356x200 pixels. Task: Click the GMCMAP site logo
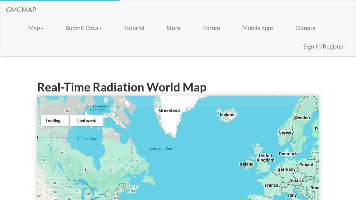(x=21, y=10)
